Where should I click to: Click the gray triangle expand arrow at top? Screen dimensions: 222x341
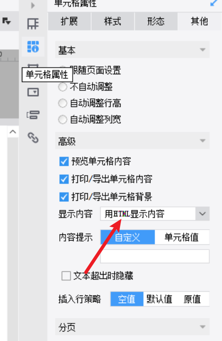click(33, 5)
